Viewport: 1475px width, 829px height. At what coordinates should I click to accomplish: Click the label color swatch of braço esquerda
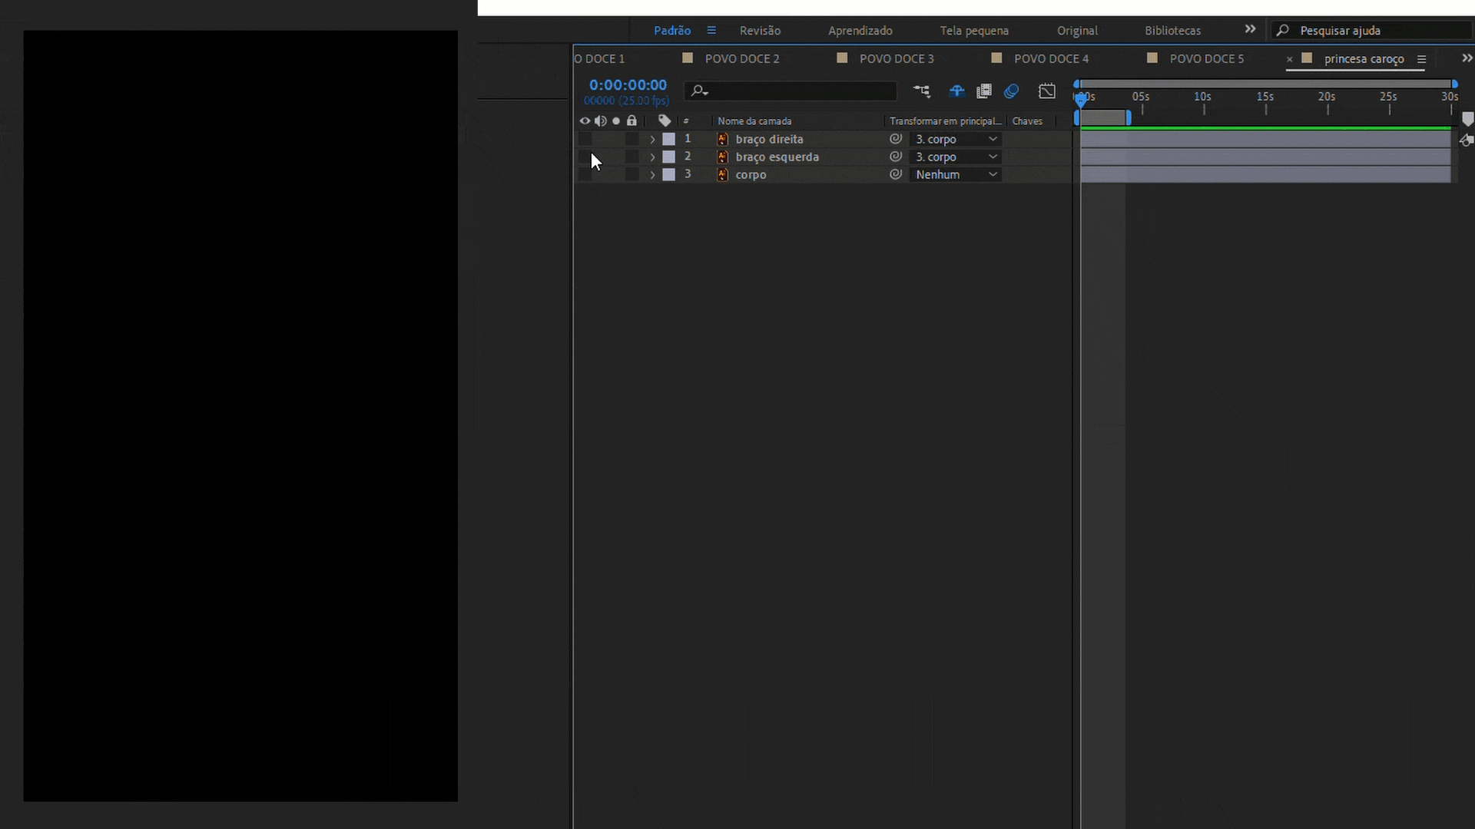[669, 157]
